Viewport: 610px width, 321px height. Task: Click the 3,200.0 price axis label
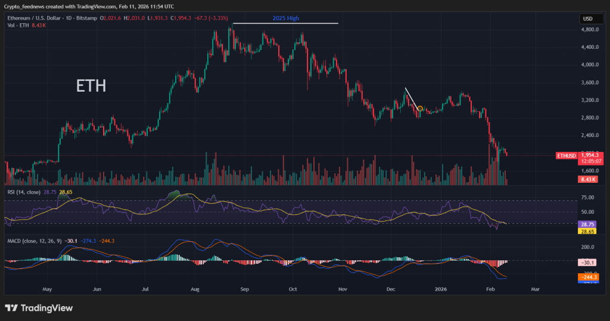pyautogui.click(x=590, y=100)
